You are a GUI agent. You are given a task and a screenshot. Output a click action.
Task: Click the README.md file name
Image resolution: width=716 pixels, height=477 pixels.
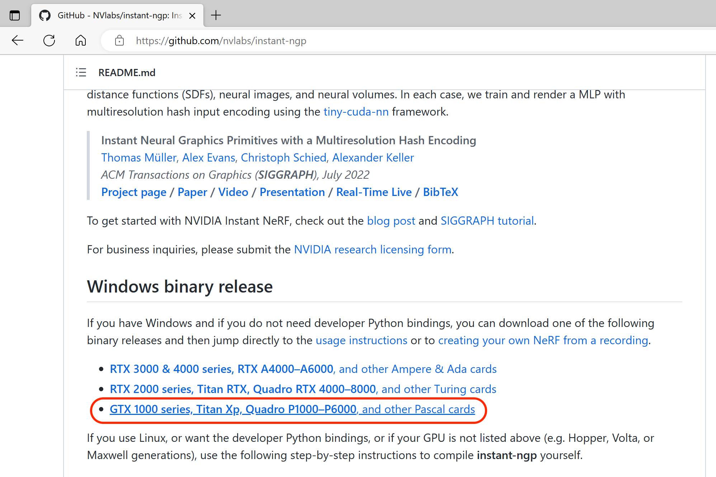point(127,73)
